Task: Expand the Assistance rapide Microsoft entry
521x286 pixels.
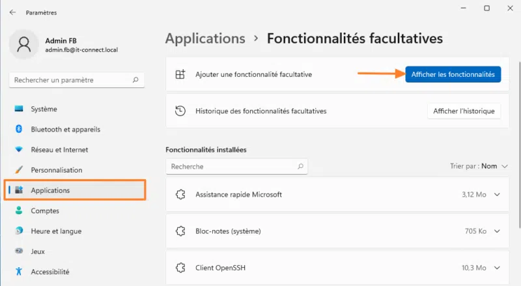Action: pos(497,194)
